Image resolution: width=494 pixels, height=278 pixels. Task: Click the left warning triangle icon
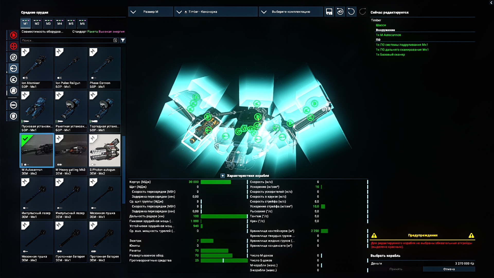pos(374,236)
